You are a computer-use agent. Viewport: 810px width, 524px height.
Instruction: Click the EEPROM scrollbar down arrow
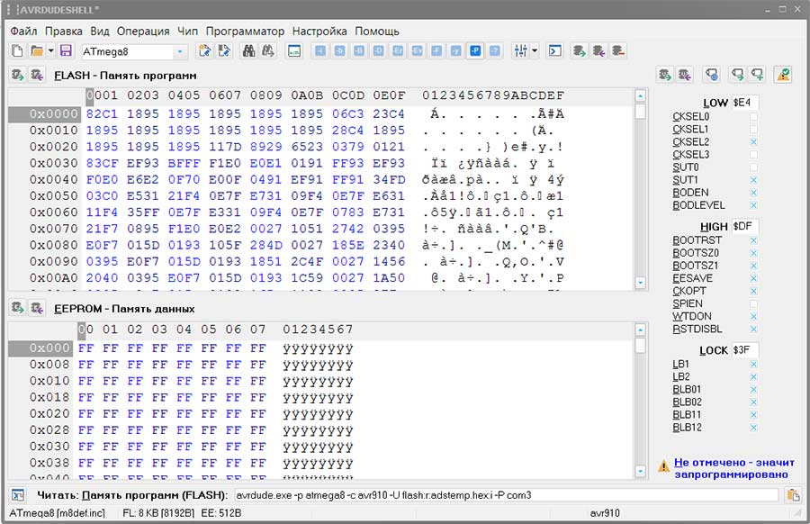click(640, 471)
